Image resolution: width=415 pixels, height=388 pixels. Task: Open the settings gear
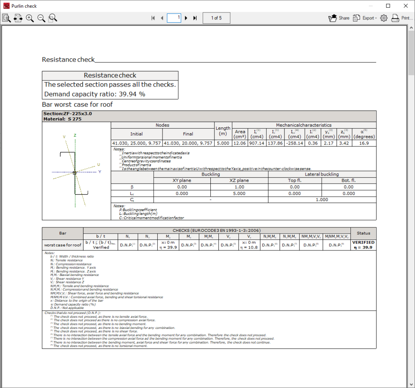pos(384,18)
